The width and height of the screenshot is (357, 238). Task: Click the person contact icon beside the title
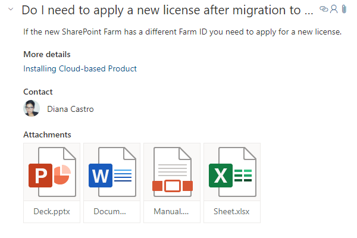(x=334, y=9)
